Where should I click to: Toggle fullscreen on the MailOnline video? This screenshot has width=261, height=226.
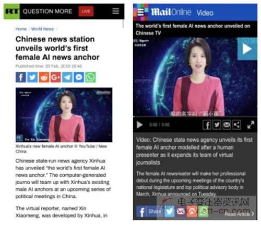coord(251,125)
